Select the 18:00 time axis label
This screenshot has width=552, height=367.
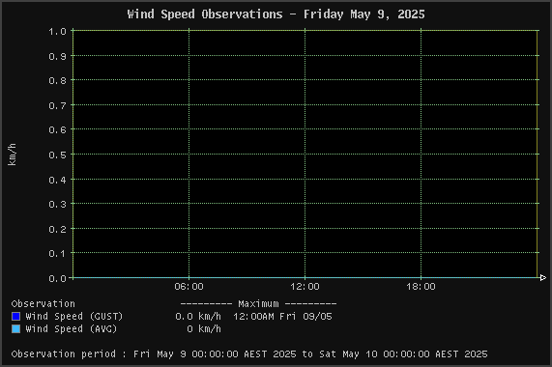pos(421,287)
